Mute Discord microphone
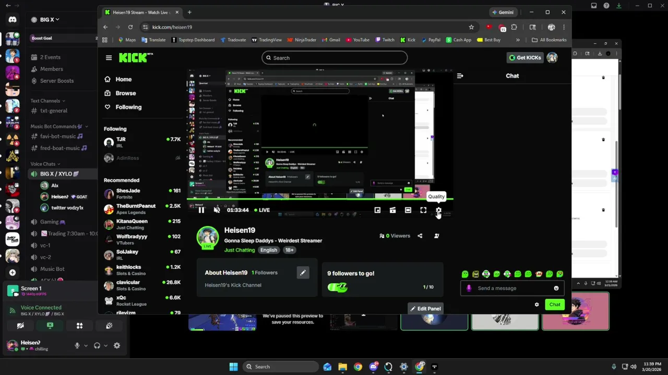668x375 pixels. [77, 345]
